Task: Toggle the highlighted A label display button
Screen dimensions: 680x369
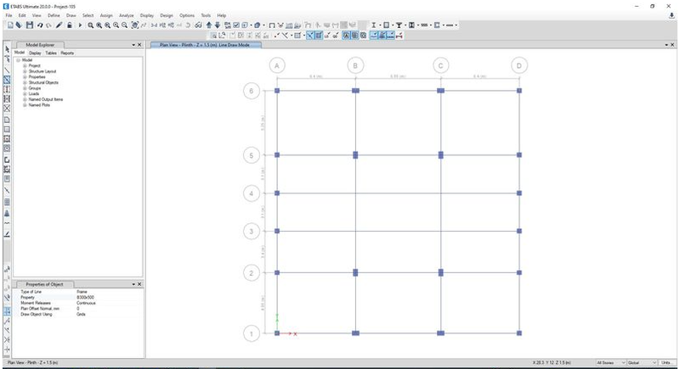Action: coord(346,36)
